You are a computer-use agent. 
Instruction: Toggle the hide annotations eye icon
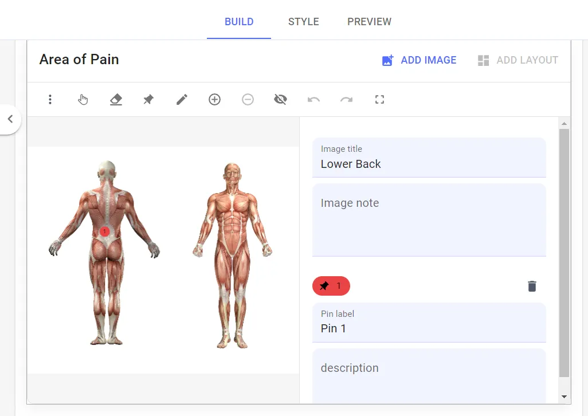[280, 99]
